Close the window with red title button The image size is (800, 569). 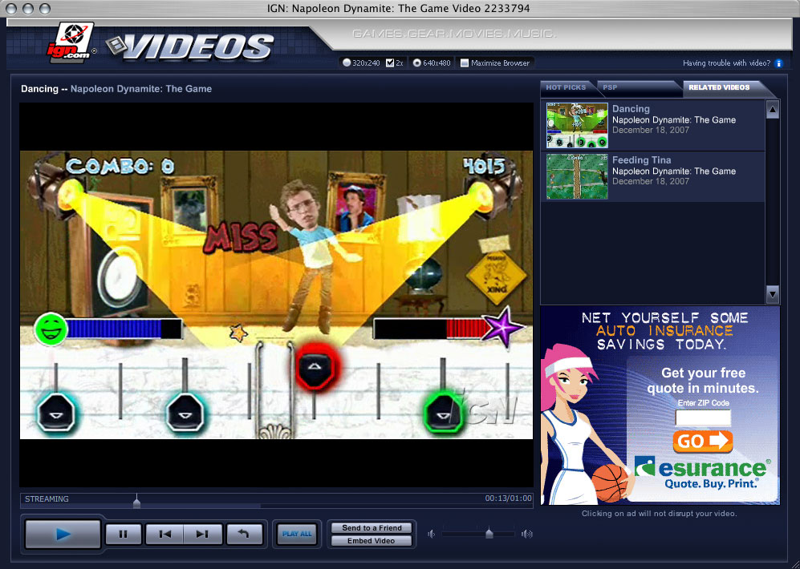tap(12, 9)
